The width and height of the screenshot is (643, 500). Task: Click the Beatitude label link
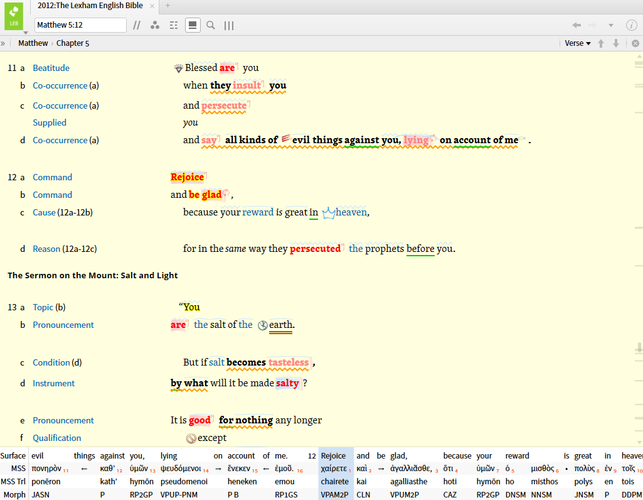[51, 68]
